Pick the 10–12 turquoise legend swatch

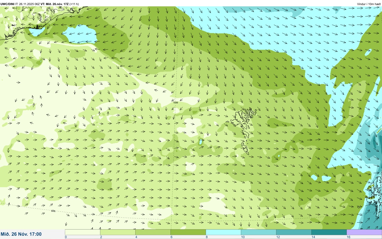coord(258,232)
